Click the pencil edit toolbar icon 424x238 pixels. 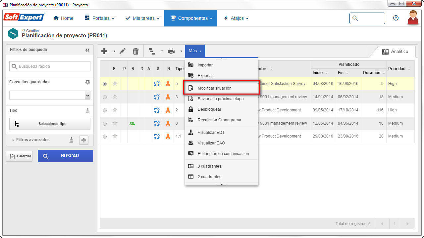point(123,51)
